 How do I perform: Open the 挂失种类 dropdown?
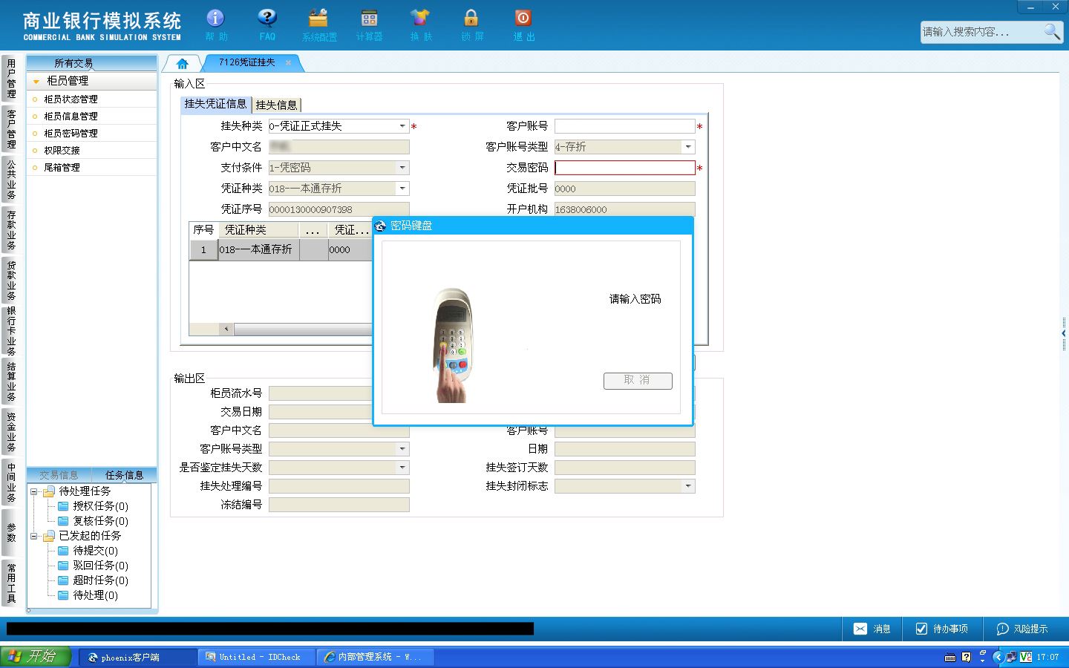402,126
